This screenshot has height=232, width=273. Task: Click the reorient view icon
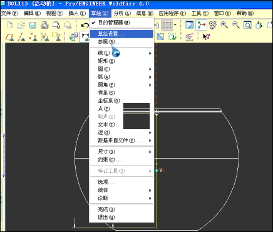pyautogui.click(x=259, y=25)
